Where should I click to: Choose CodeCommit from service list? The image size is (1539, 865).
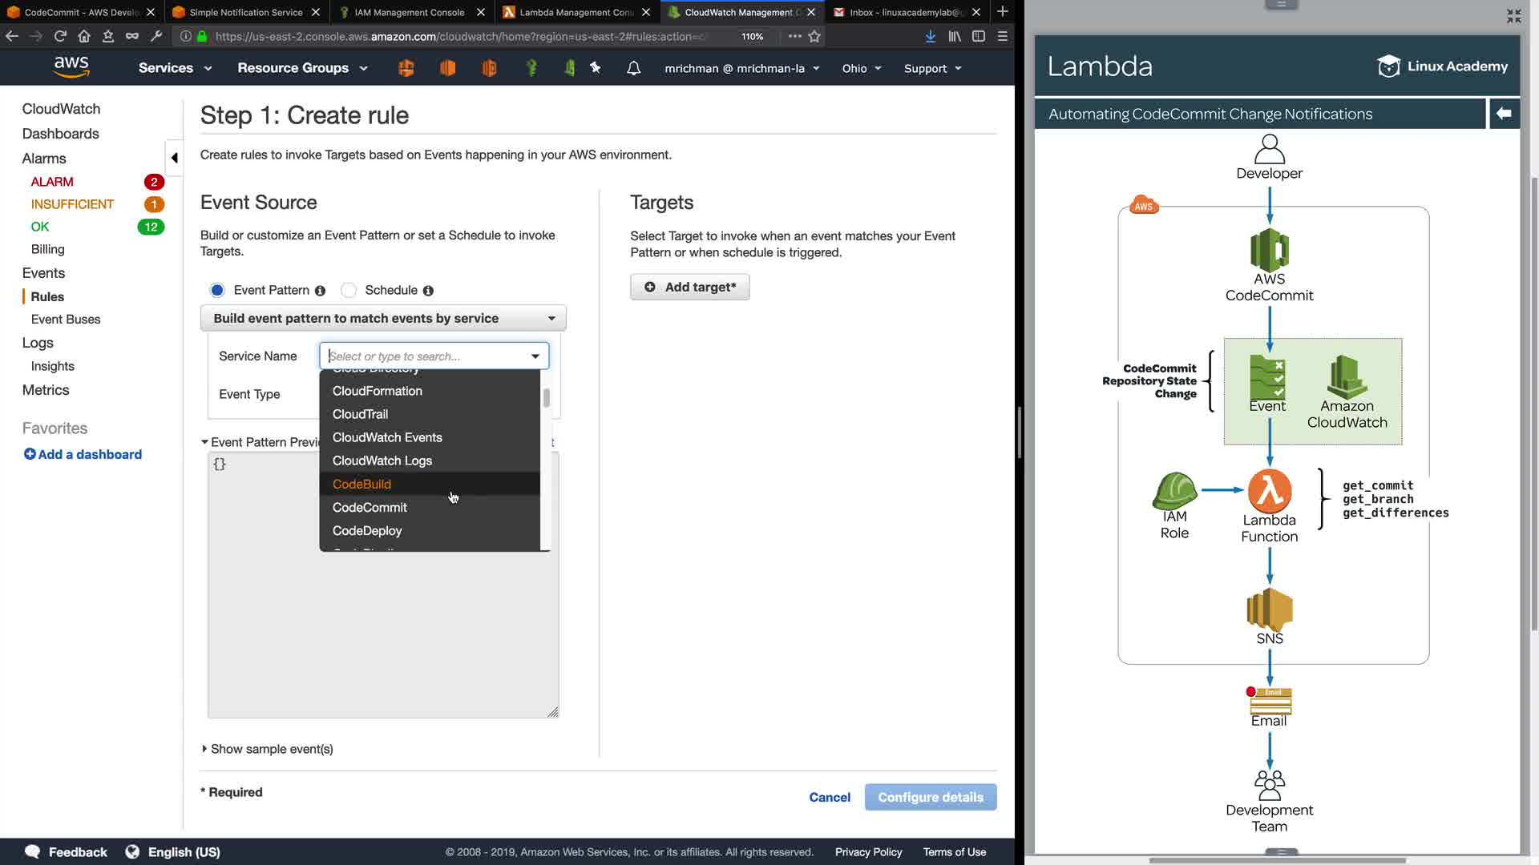pyautogui.click(x=370, y=507)
